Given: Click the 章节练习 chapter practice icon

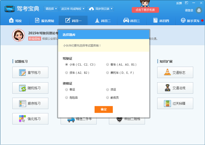Looking at the screenshot, I should click(x=23, y=72).
